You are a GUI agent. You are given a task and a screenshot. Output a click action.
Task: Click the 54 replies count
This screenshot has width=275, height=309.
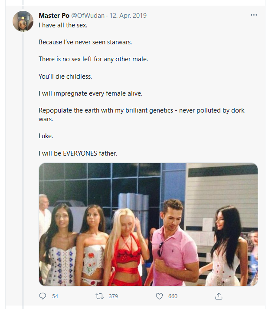pyautogui.click(x=55, y=296)
